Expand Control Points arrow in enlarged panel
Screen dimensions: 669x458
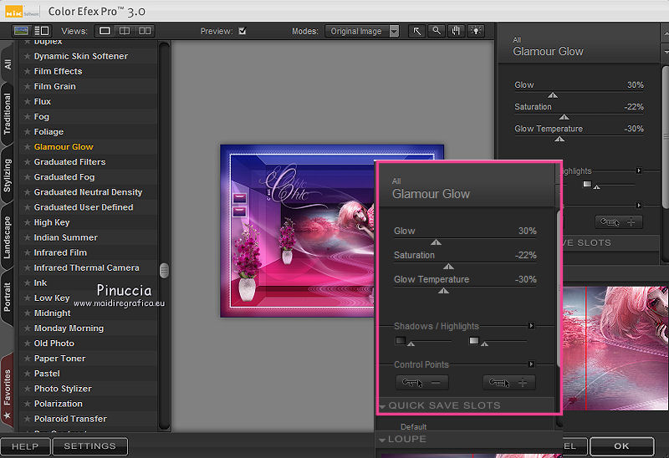click(531, 364)
